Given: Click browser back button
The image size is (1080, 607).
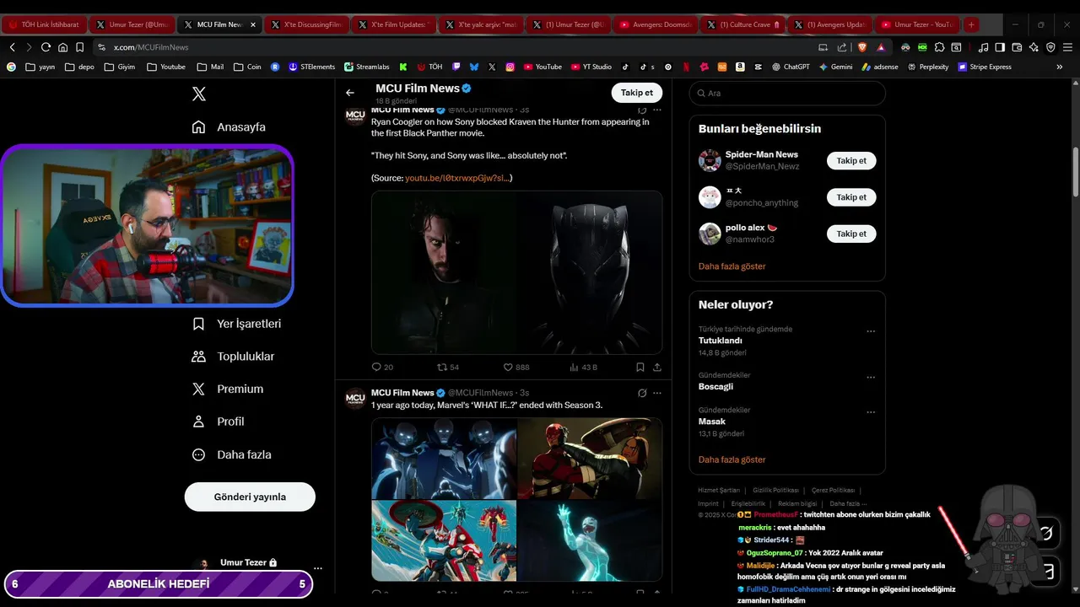Looking at the screenshot, I should tap(12, 47).
